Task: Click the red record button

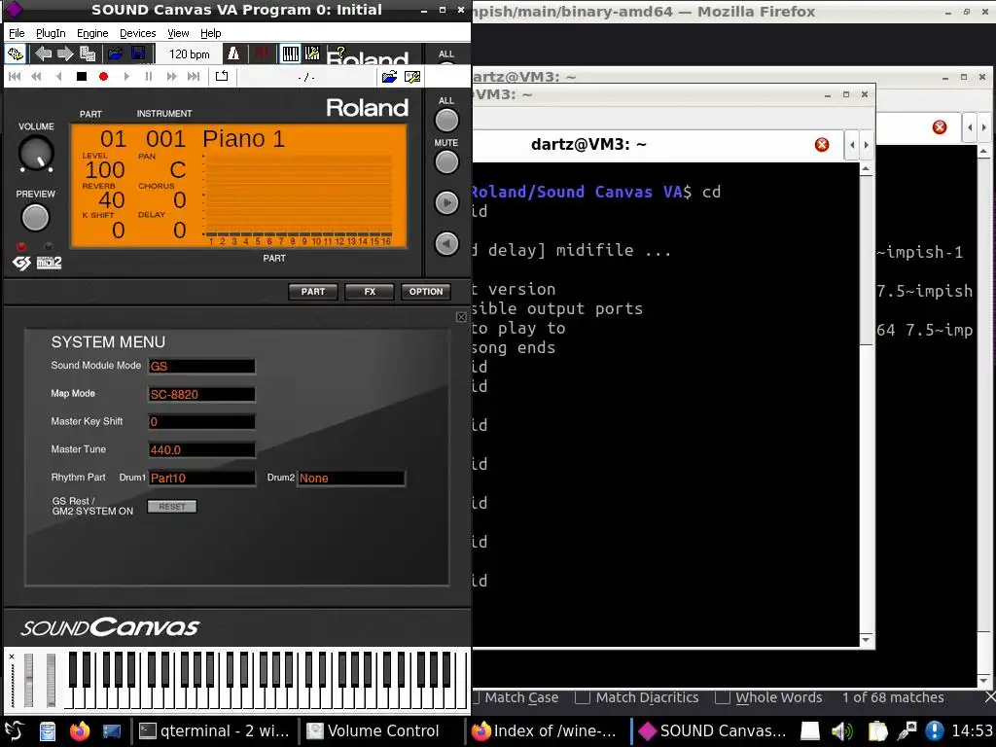Action: 103,77
